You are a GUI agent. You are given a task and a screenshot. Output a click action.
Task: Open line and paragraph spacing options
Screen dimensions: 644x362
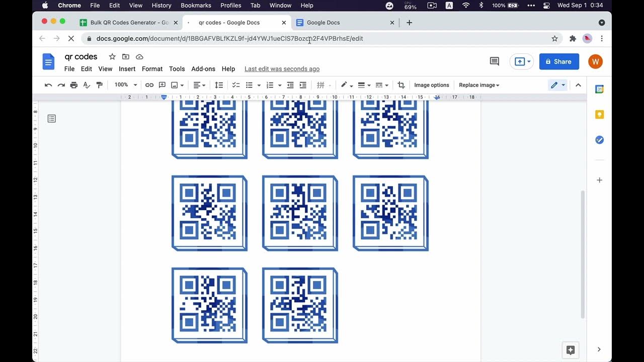[x=219, y=85]
